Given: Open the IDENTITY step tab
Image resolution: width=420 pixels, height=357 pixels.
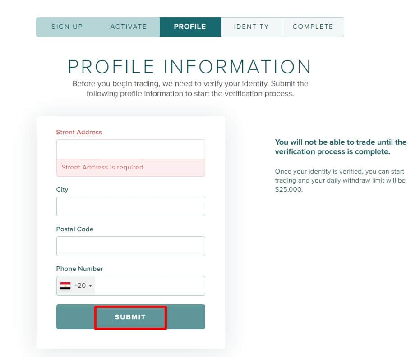Looking at the screenshot, I should [251, 27].
